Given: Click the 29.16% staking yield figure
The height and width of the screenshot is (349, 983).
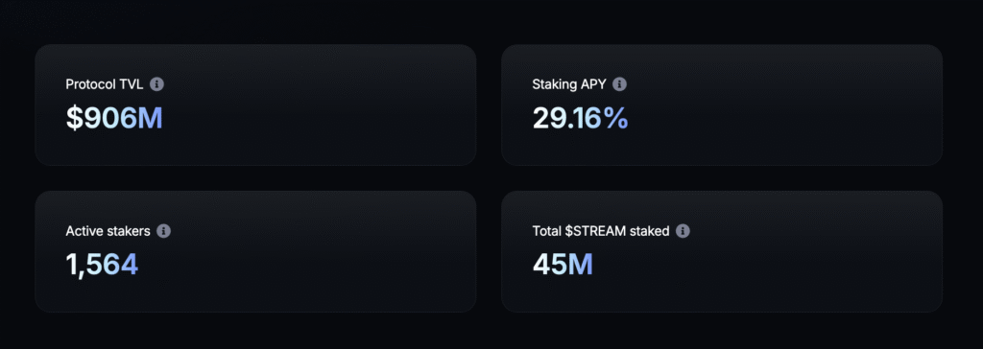Looking at the screenshot, I should tap(580, 119).
